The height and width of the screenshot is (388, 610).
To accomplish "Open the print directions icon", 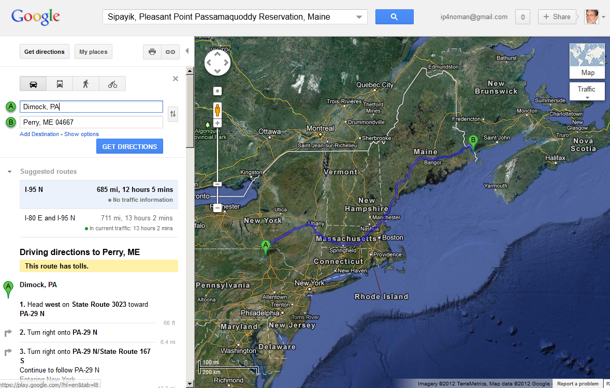I will [x=152, y=52].
